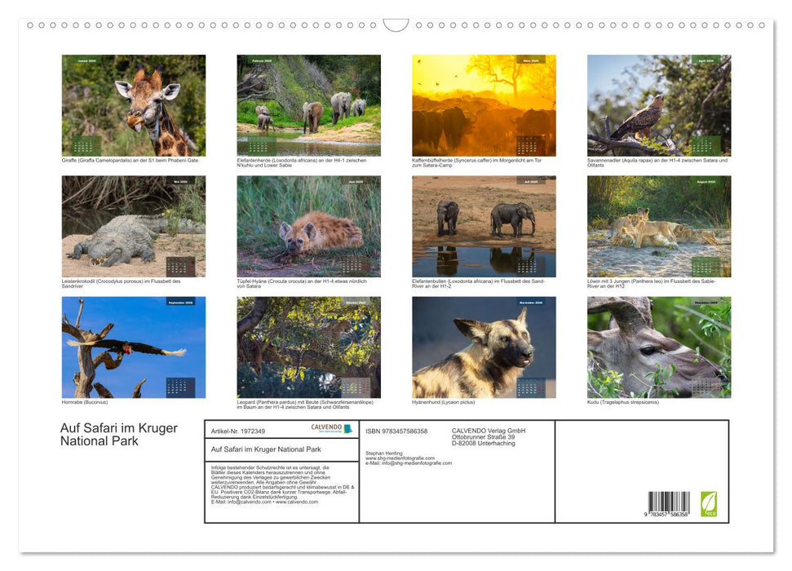
Task: Click the Artikel-Nr. 1972349 field
Action: 238,432
